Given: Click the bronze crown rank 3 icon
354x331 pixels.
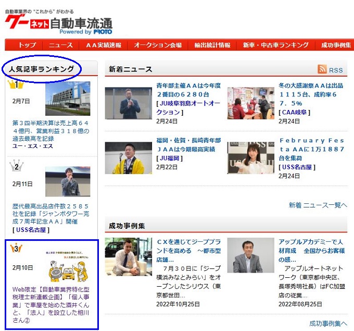Looking at the screenshot, I should pyautogui.click(x=17, y=249).
